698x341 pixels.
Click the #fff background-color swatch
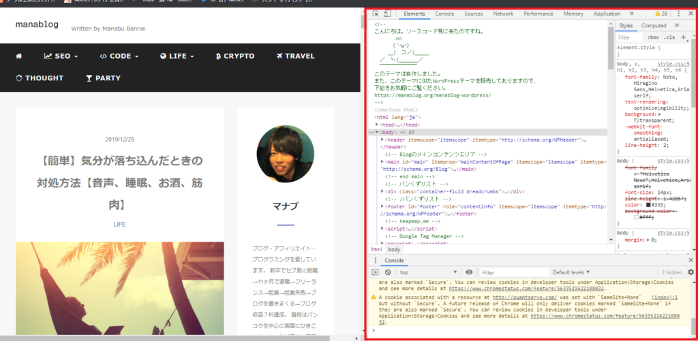[x=637, y=217]
